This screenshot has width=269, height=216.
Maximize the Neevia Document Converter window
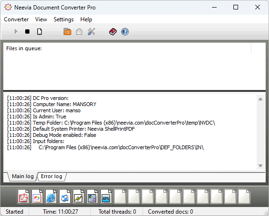click(236, 7)
